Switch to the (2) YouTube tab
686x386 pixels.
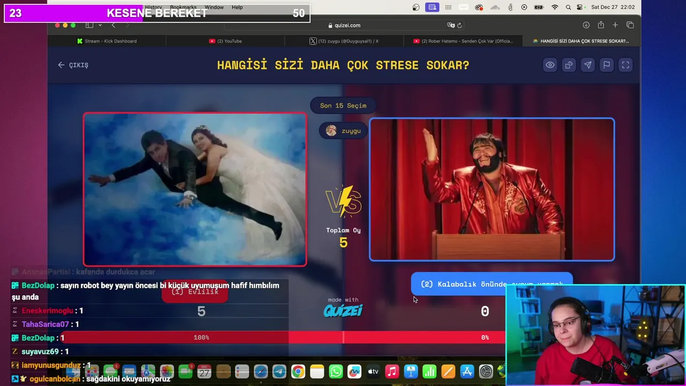coord(225,41)
